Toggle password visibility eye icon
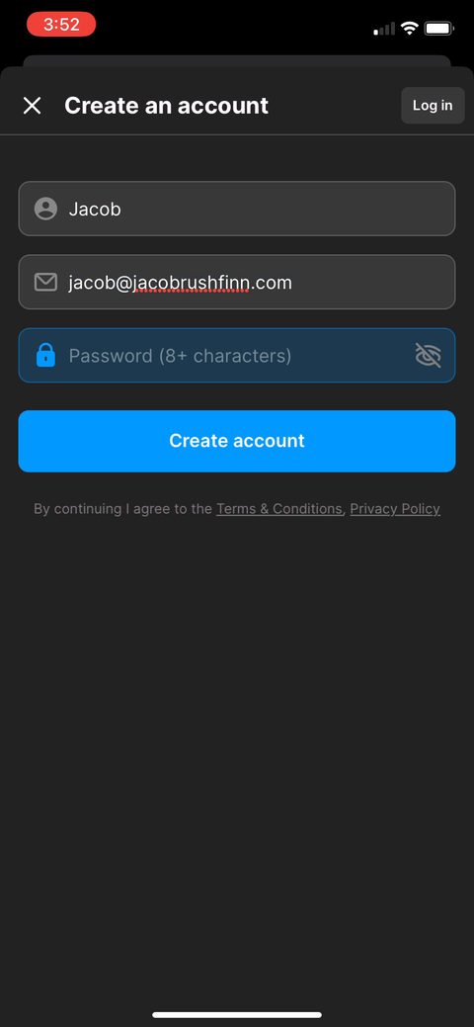Image resolution: width=474 pixels, height=1027 pixels. point(429,356)
